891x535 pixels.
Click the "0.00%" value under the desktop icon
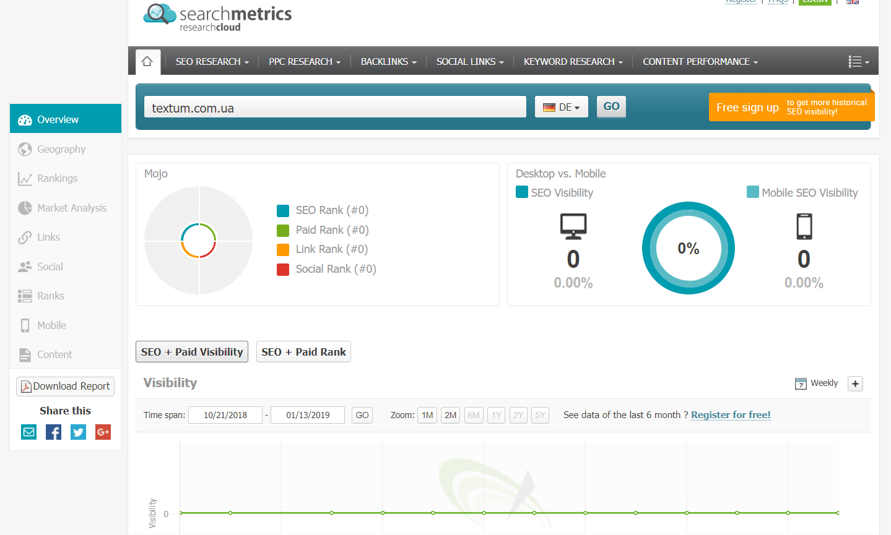pos(573,283)
